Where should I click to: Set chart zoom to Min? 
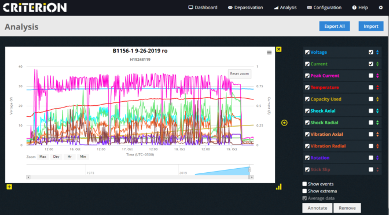point(83,157)
